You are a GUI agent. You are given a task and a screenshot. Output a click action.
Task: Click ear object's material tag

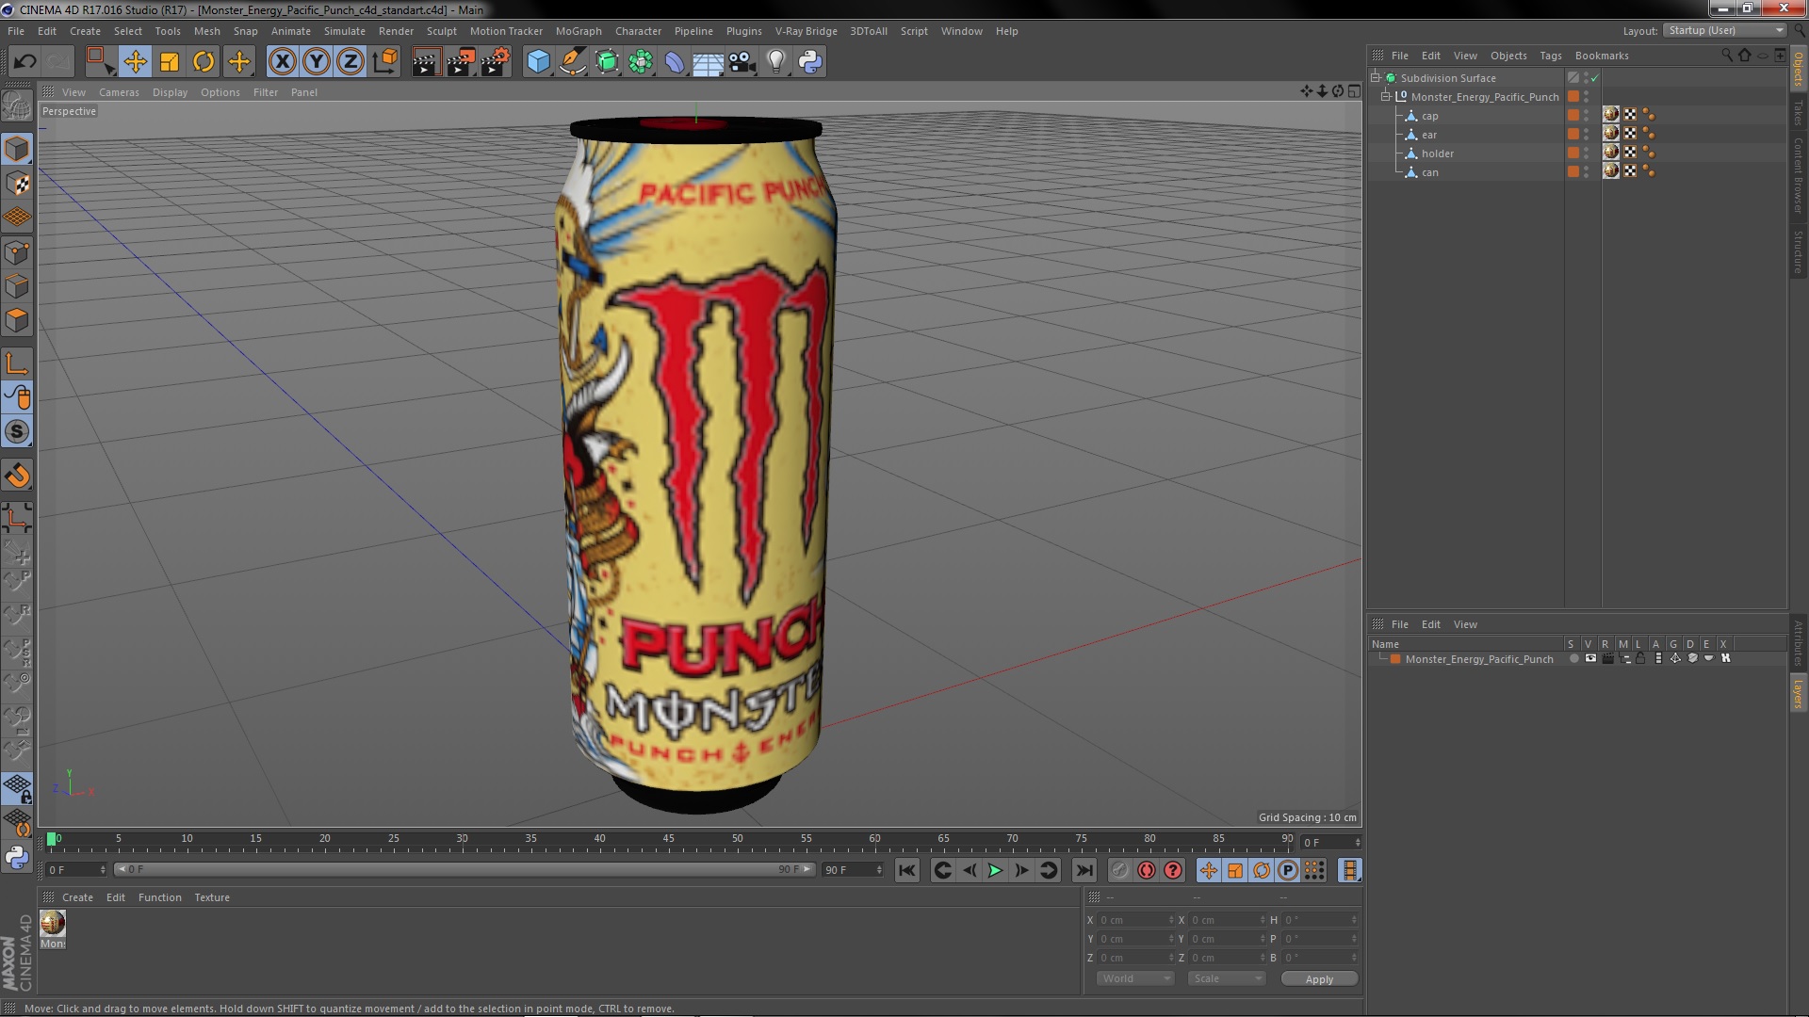pos(1610,134)
